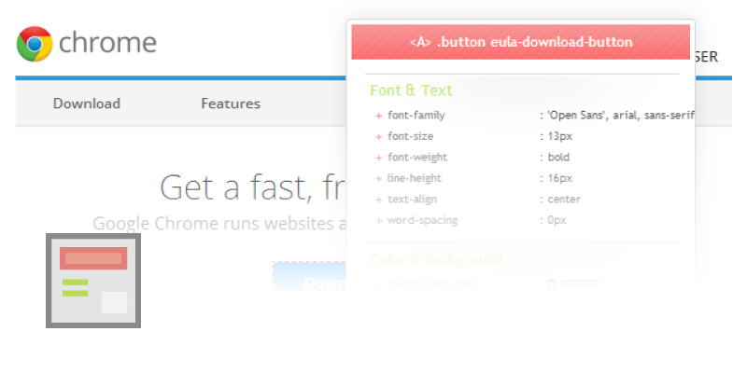Click the .button eula-download-button header
Viewport: 747px width, 373px height.
pos(521,42)
